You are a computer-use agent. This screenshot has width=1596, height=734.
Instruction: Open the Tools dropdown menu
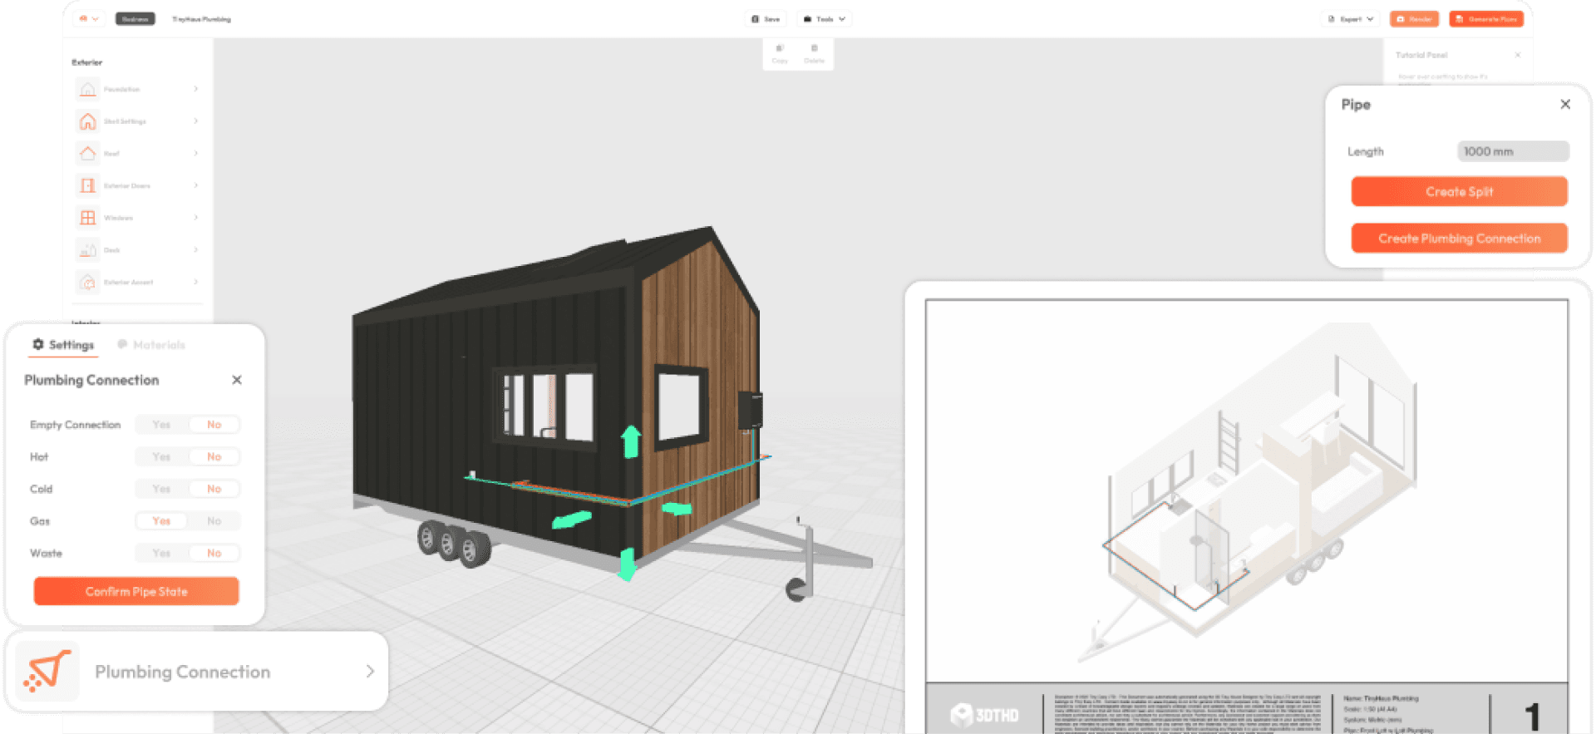(x=825, y=19)
